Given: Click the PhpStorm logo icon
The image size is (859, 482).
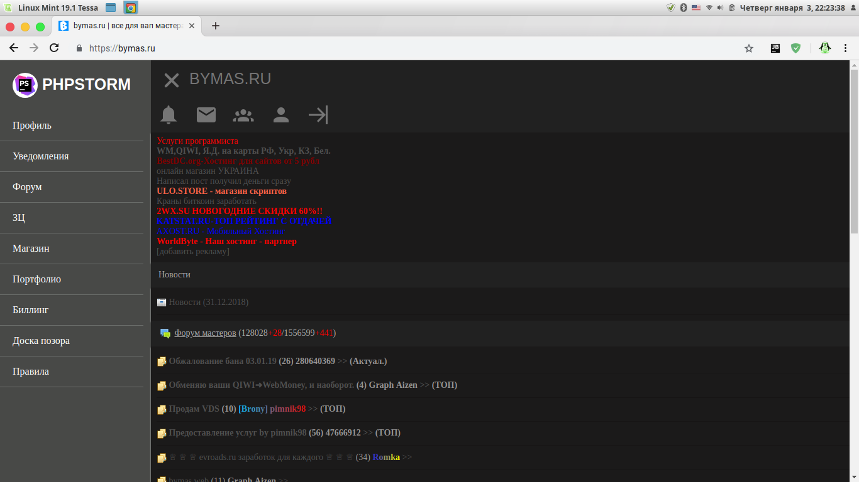Looking at the screenshot, I should pos(25,85).
